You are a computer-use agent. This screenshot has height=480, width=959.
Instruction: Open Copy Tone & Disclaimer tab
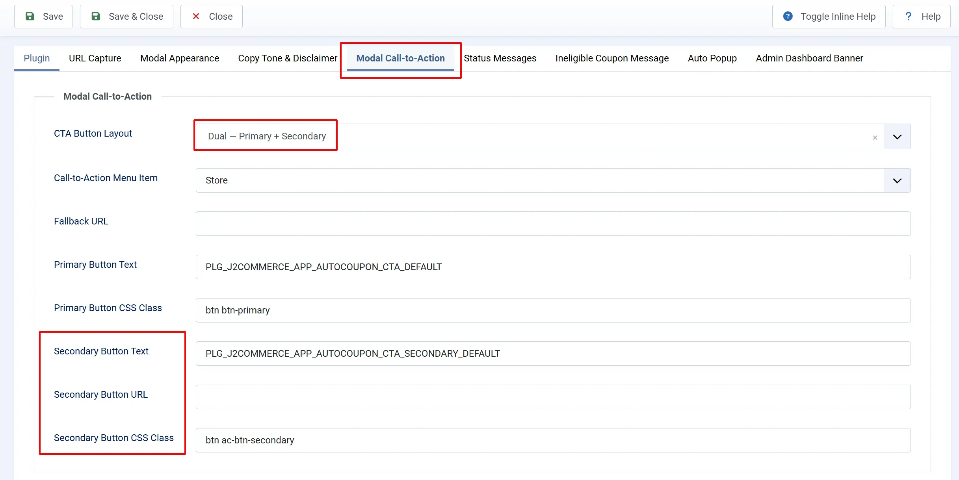tap(288, 58)
